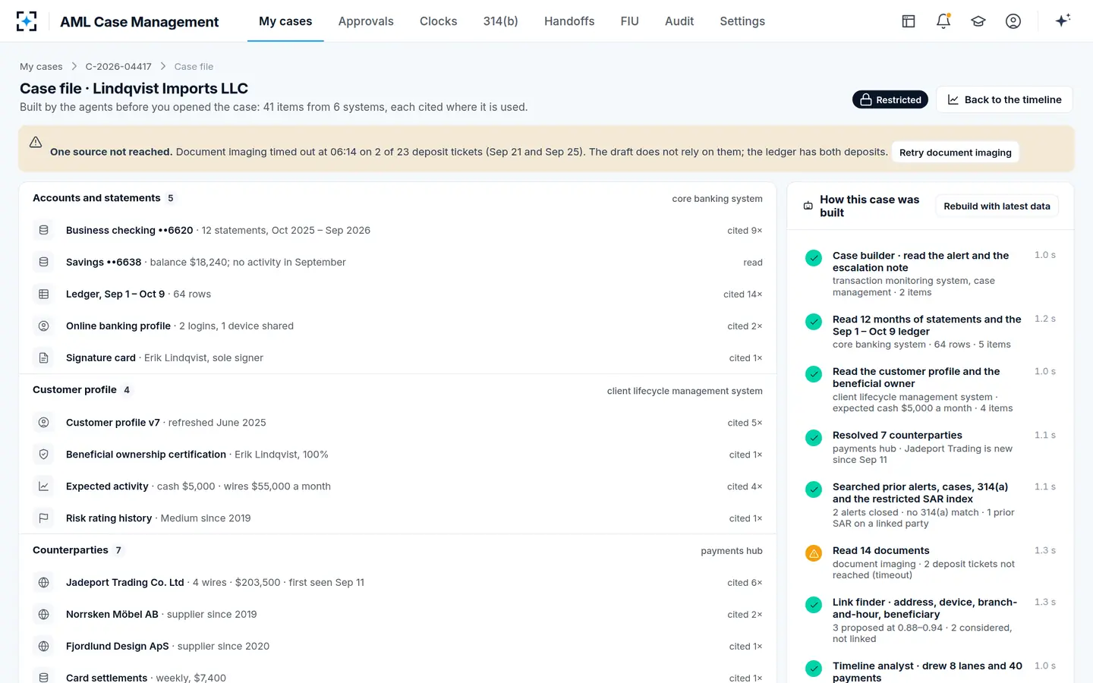Image resolution: width=1093 pixels, height=683 pixels.
Task: Select the FIU tab
Action: [x=630, y=21]
